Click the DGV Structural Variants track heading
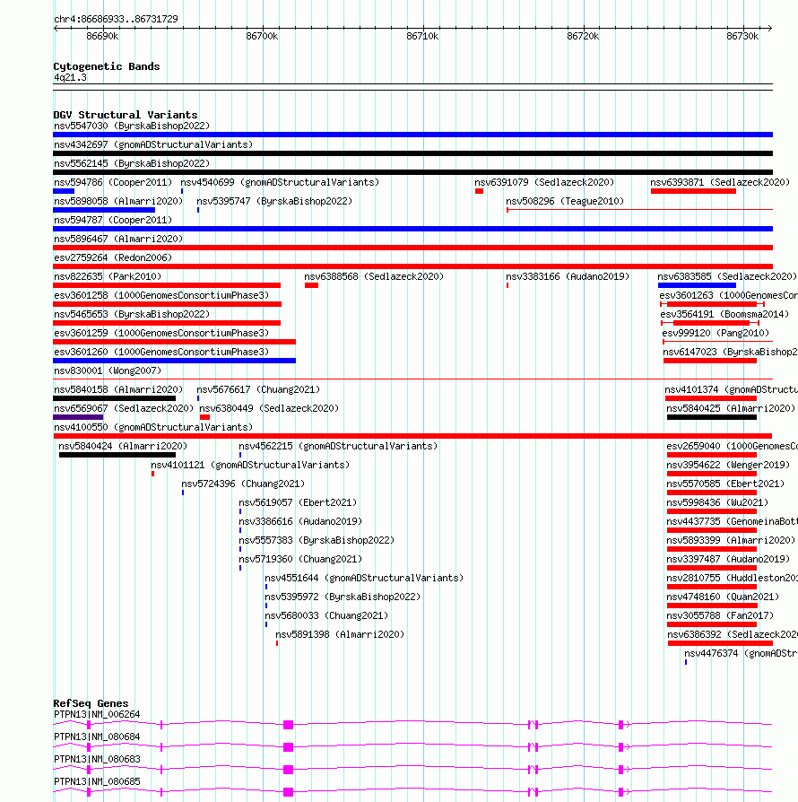Image resolution: width=798 pixels, height=802 pixels. 126,115
